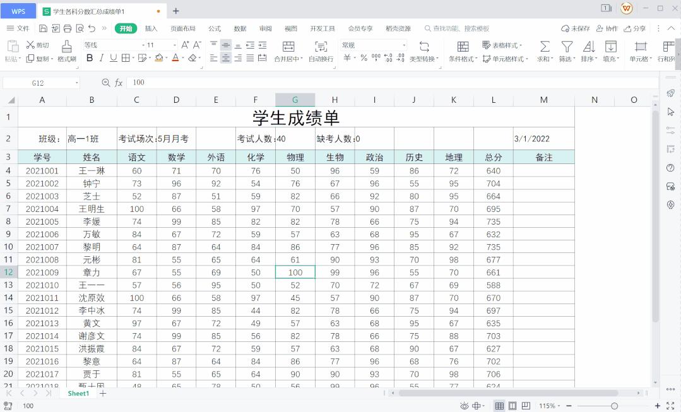Toggle bold formatting on selected cell
The width and height of the screenshot is (681, 412).
click(x=90, y=57)
